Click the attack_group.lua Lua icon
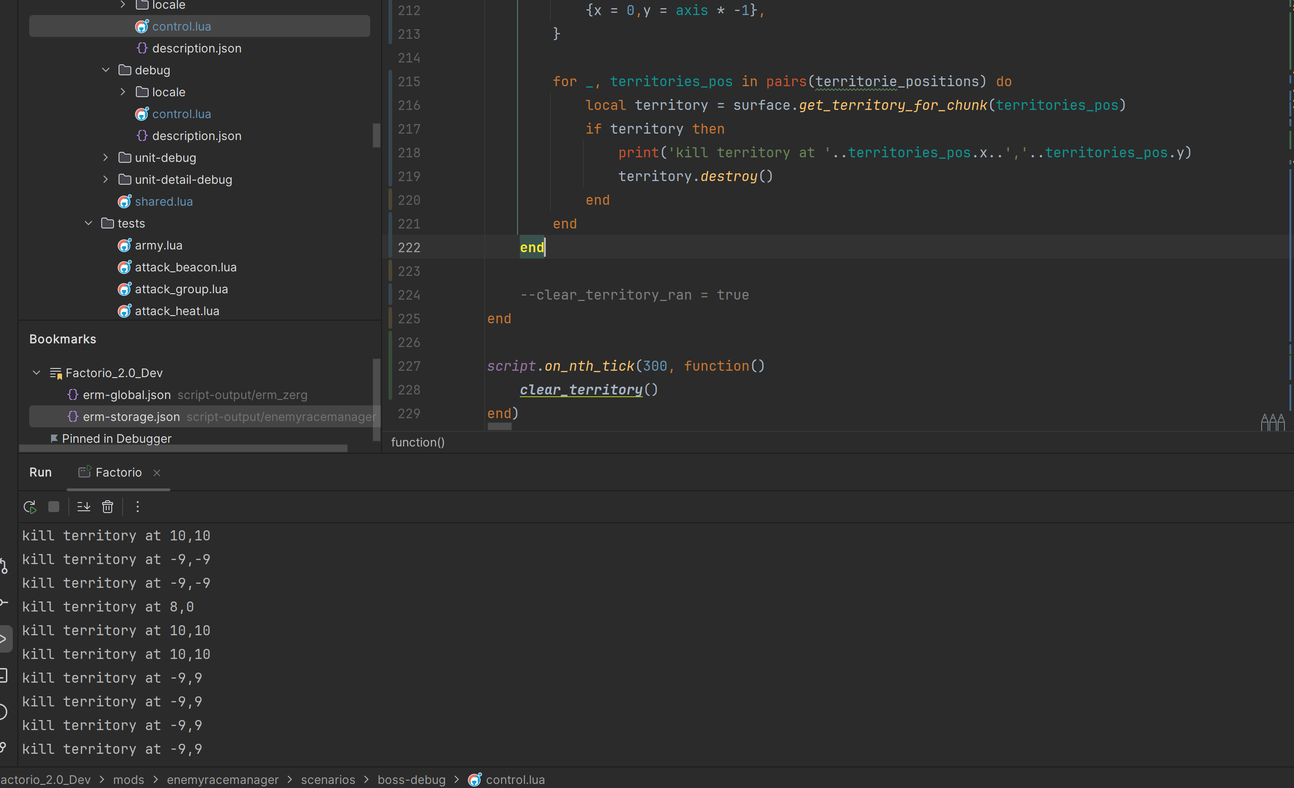This screenshot has height=788, width=1294. click(x=124, y=290)
